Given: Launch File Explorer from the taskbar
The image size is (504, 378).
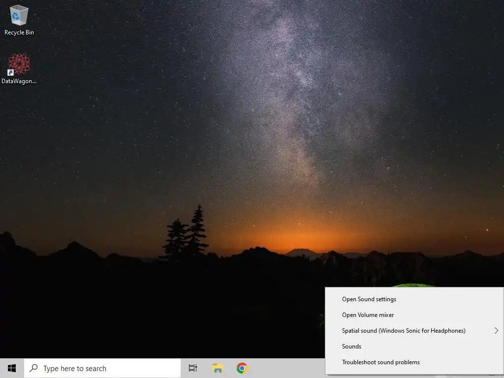Looking at the screenshot, I should point(218,368).
